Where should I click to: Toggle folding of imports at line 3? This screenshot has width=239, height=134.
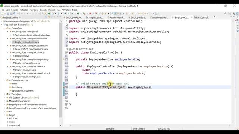(x=68, y=28)
